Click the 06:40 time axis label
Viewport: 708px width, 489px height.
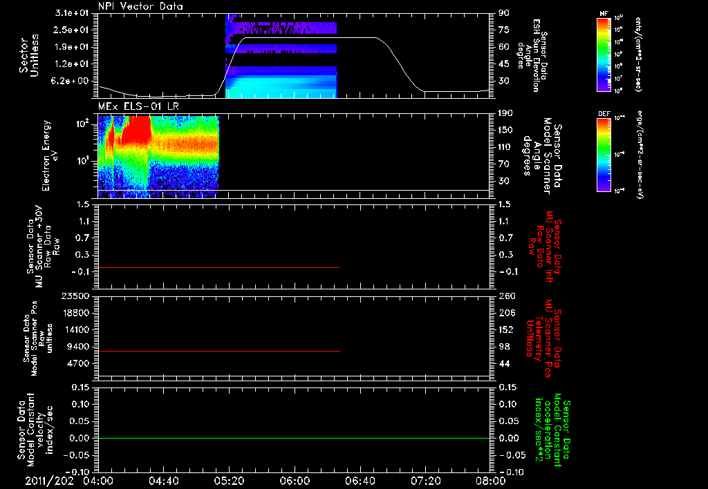tap(360, 481)
